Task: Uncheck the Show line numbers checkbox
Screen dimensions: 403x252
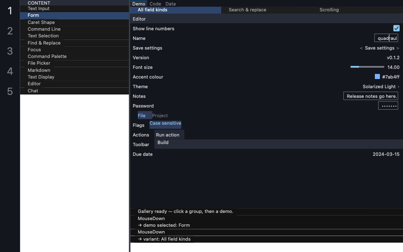Action: click(396, 28)
